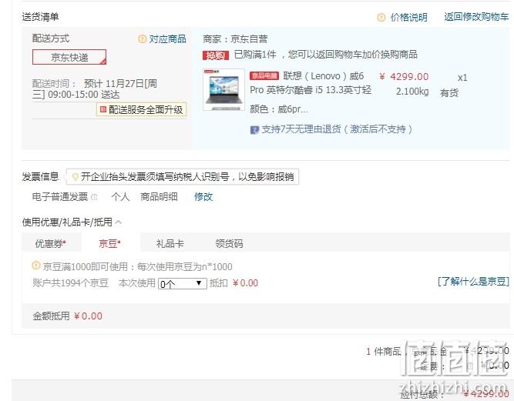This screenshot has height=401, width=514.
Task: Collapse 使用优惠/礼品卡/抵用 section
Action: [119, 222]
